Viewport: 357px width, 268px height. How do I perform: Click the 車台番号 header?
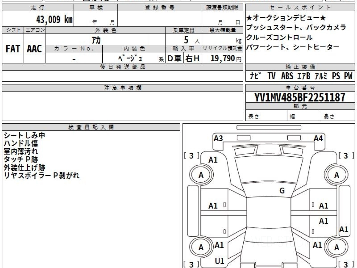point(300,88)
